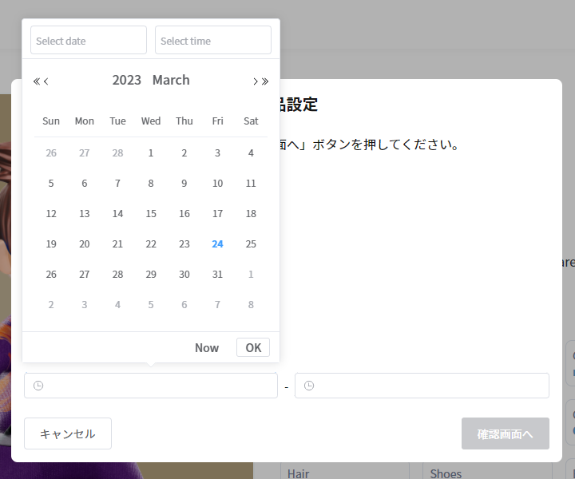Screen dimensions: 575x479
Task: Pick March 30 date cell
Action: pyautogui.click(x=184, y=274)
